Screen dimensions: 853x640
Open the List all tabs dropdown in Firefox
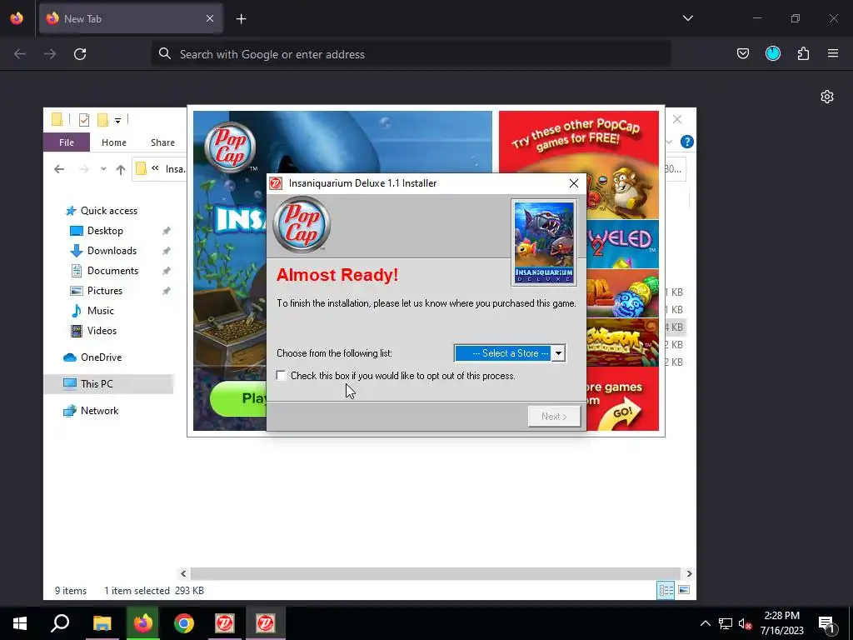point(687,18)
